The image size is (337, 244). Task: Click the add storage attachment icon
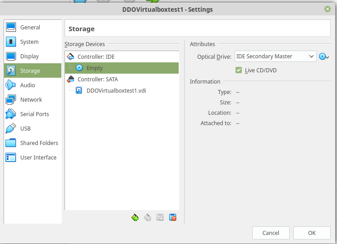160,217
